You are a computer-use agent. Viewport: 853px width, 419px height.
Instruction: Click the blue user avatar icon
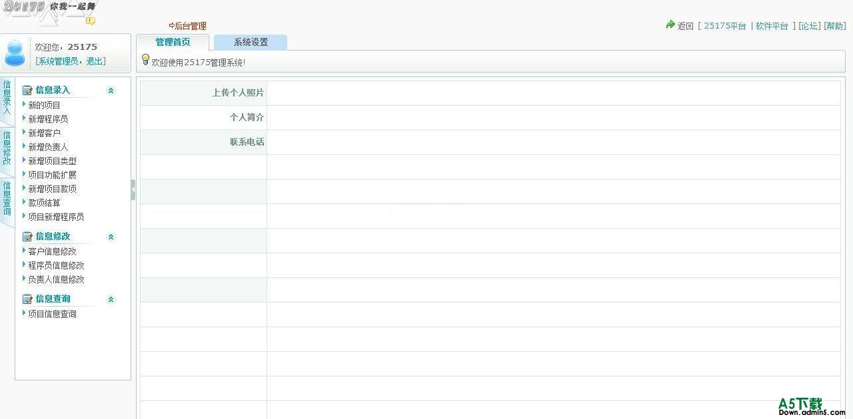[x=15, y=53]
